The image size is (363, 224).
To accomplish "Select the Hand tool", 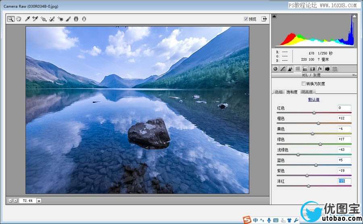I will click(x=19, y=19).
